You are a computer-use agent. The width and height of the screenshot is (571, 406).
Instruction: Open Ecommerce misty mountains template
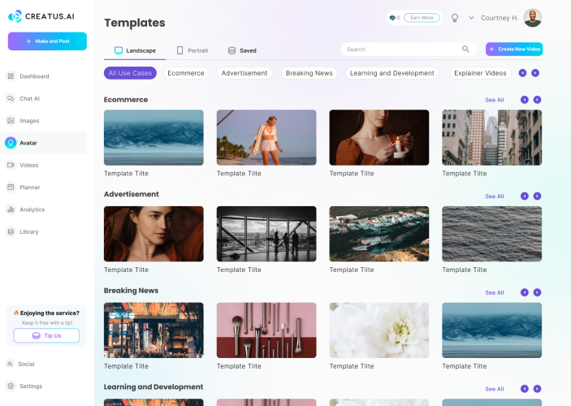[154, 138]
